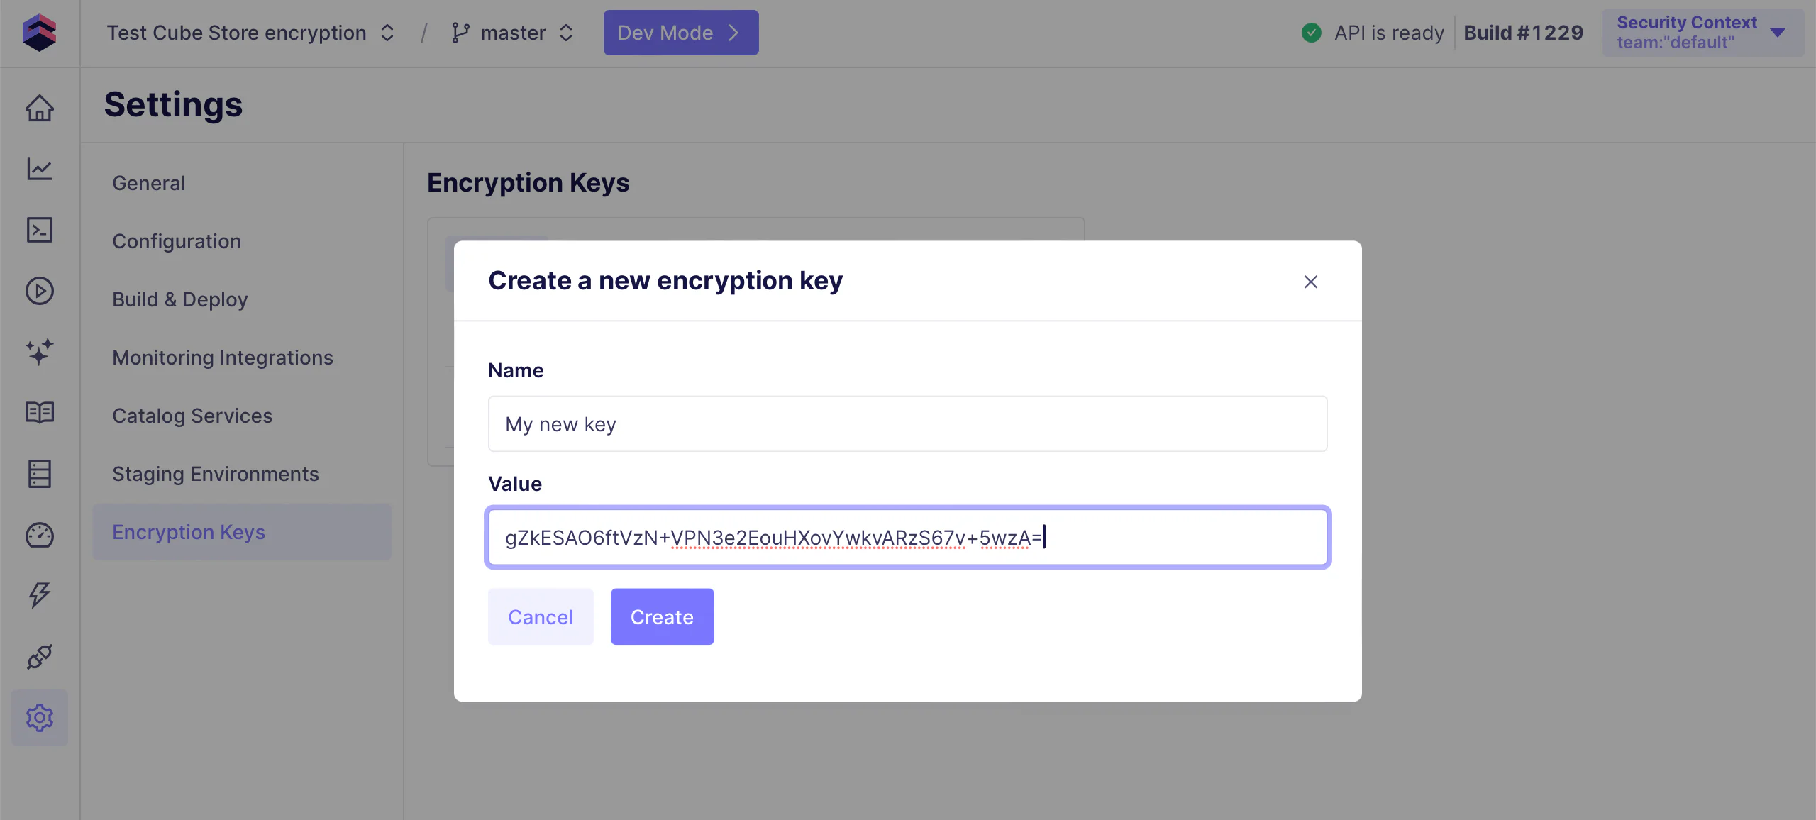Open the master branch dropdown
This screenshot has width=1816, height=820.
(x=512, y=33)
